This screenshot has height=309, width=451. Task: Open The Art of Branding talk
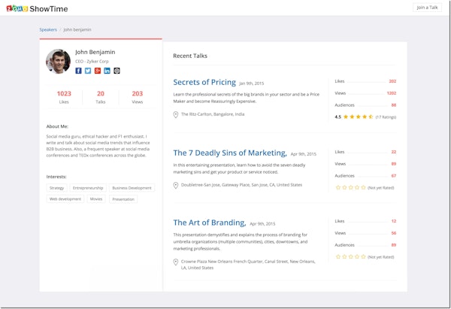209,223
